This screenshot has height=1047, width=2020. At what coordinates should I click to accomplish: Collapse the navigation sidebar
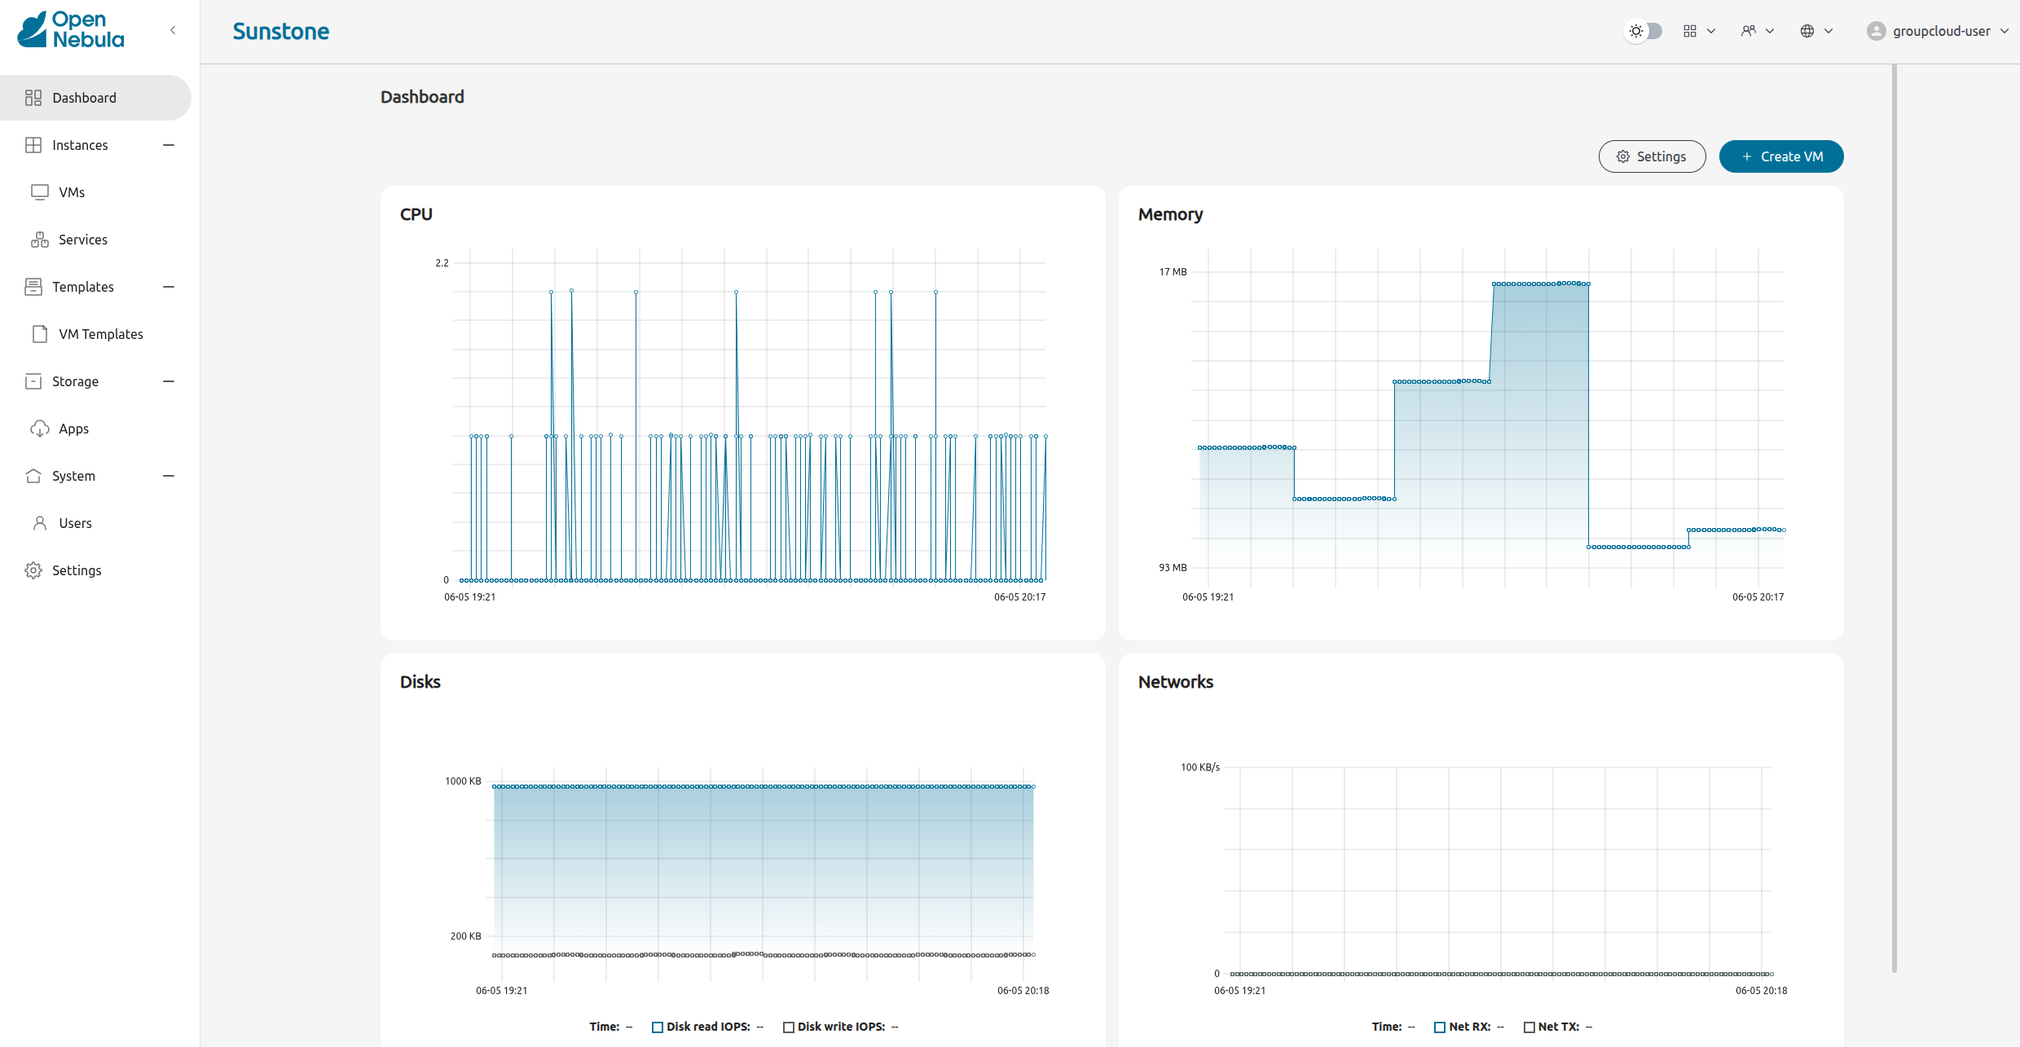tap(173, 30)
